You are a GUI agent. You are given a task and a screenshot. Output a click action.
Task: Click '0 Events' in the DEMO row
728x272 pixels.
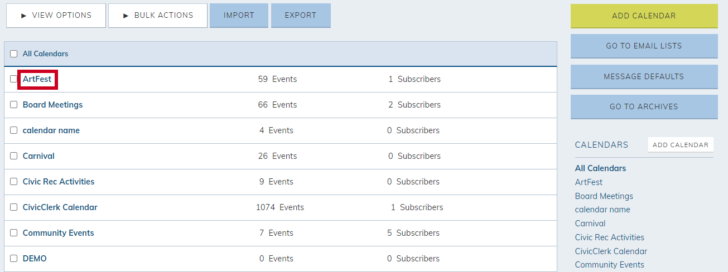tap(276, 259)
